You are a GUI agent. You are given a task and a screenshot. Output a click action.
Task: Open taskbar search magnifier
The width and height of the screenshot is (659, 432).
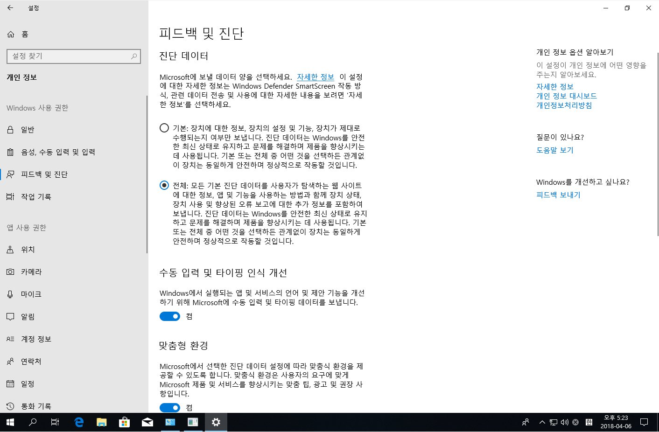point(33,422)
